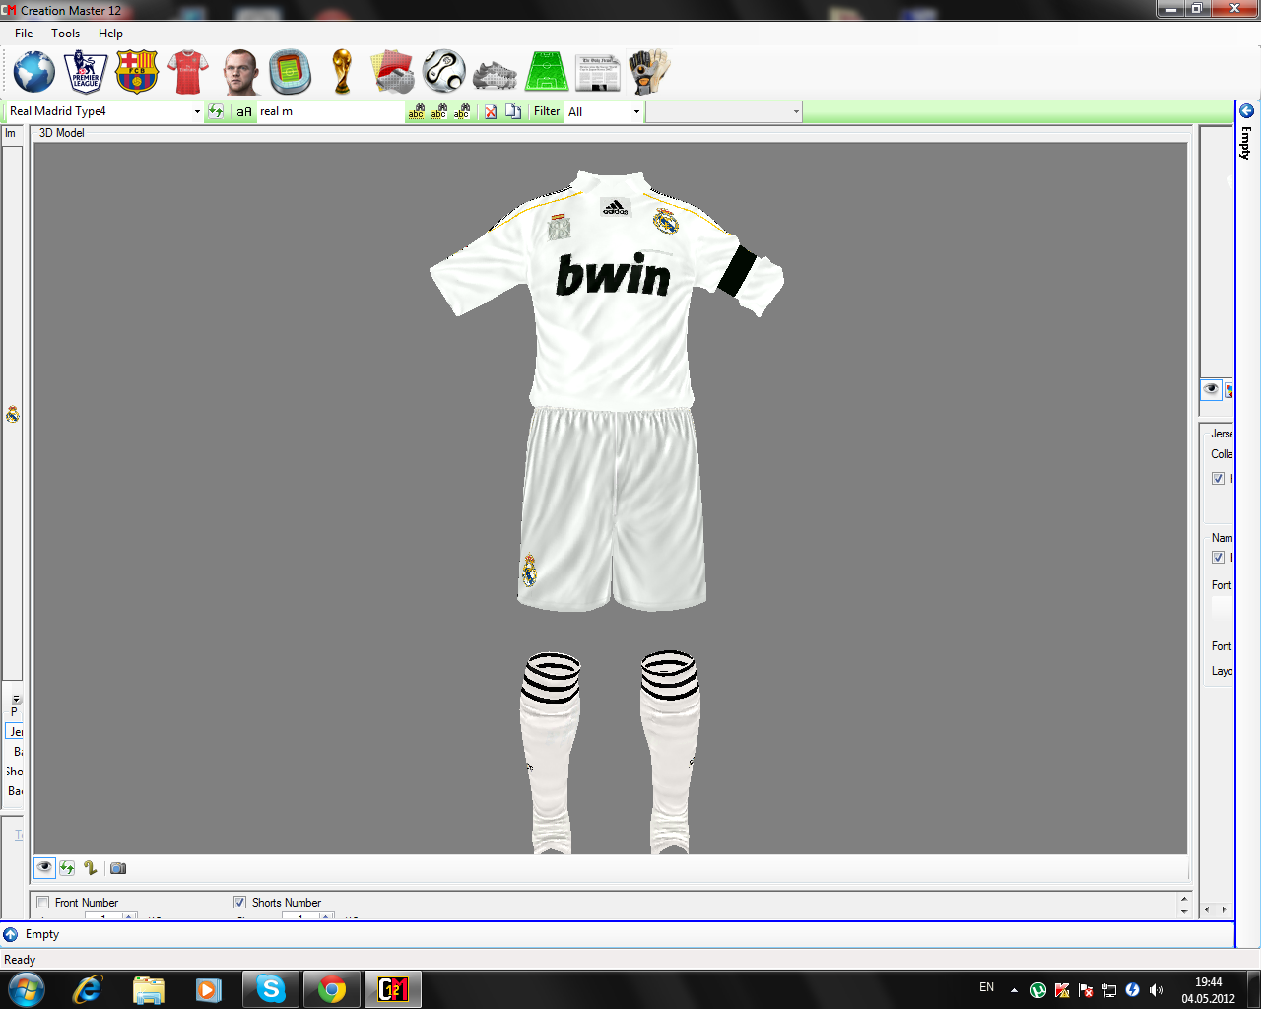Open the Windows Start menu
The width and height of the screenshot is (1261, 1009).
[x=26, y=989]
